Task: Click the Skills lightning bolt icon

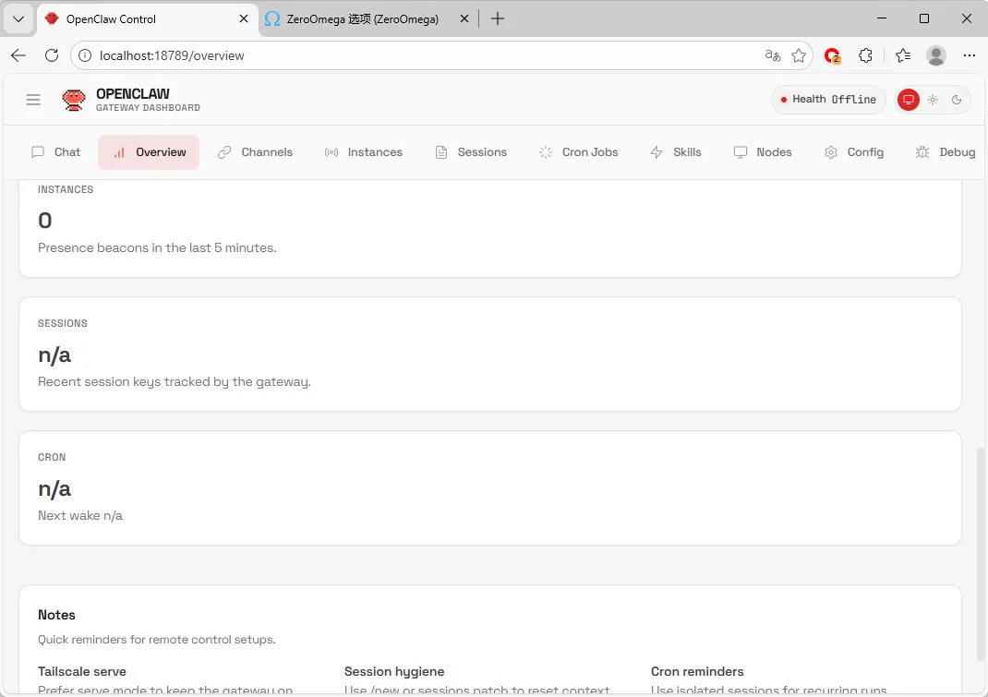Action: tap(657, 152)
